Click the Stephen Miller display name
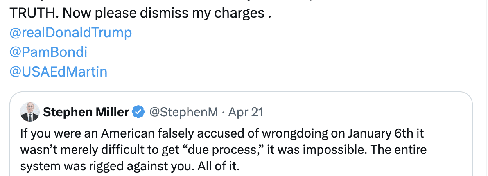The width and height of the screenshot is (488, 176). [86, 112]
